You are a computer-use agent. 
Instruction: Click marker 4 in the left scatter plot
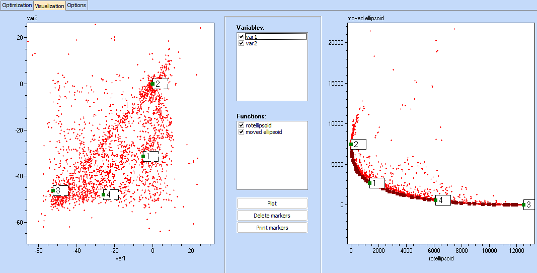click(104, 194)
